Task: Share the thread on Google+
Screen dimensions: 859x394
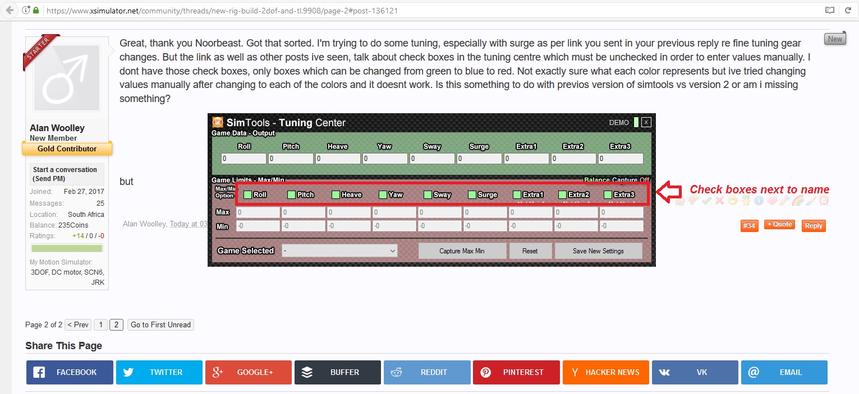Action: [x=249, y=372]
